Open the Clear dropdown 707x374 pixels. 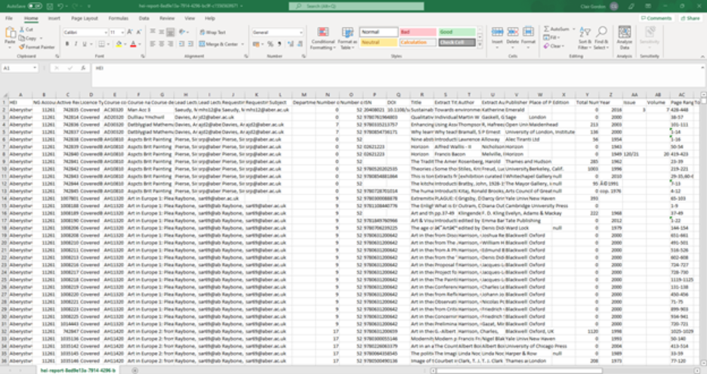[x=553, y=47]
